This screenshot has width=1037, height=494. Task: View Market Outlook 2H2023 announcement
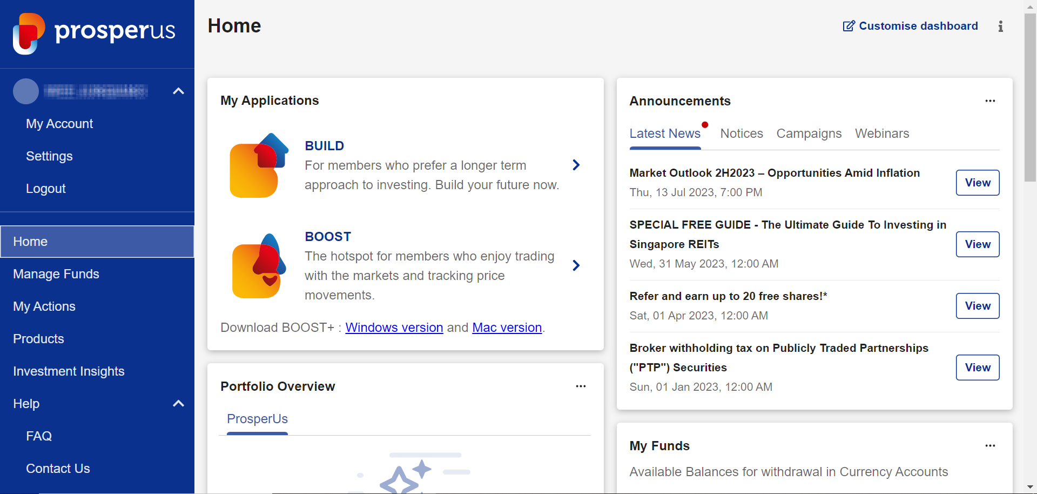978,183
